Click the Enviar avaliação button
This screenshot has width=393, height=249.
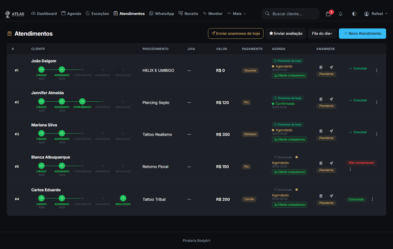pyautogui.click(x=286, y=34)
